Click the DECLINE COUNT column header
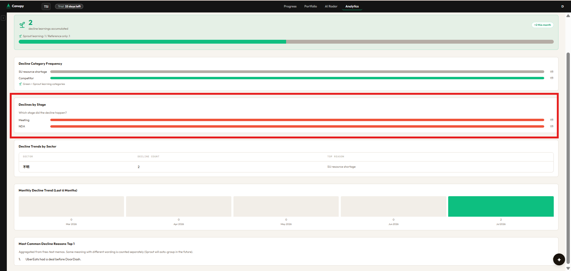This screenshot has width=571, height=271. tap(148, 156)
